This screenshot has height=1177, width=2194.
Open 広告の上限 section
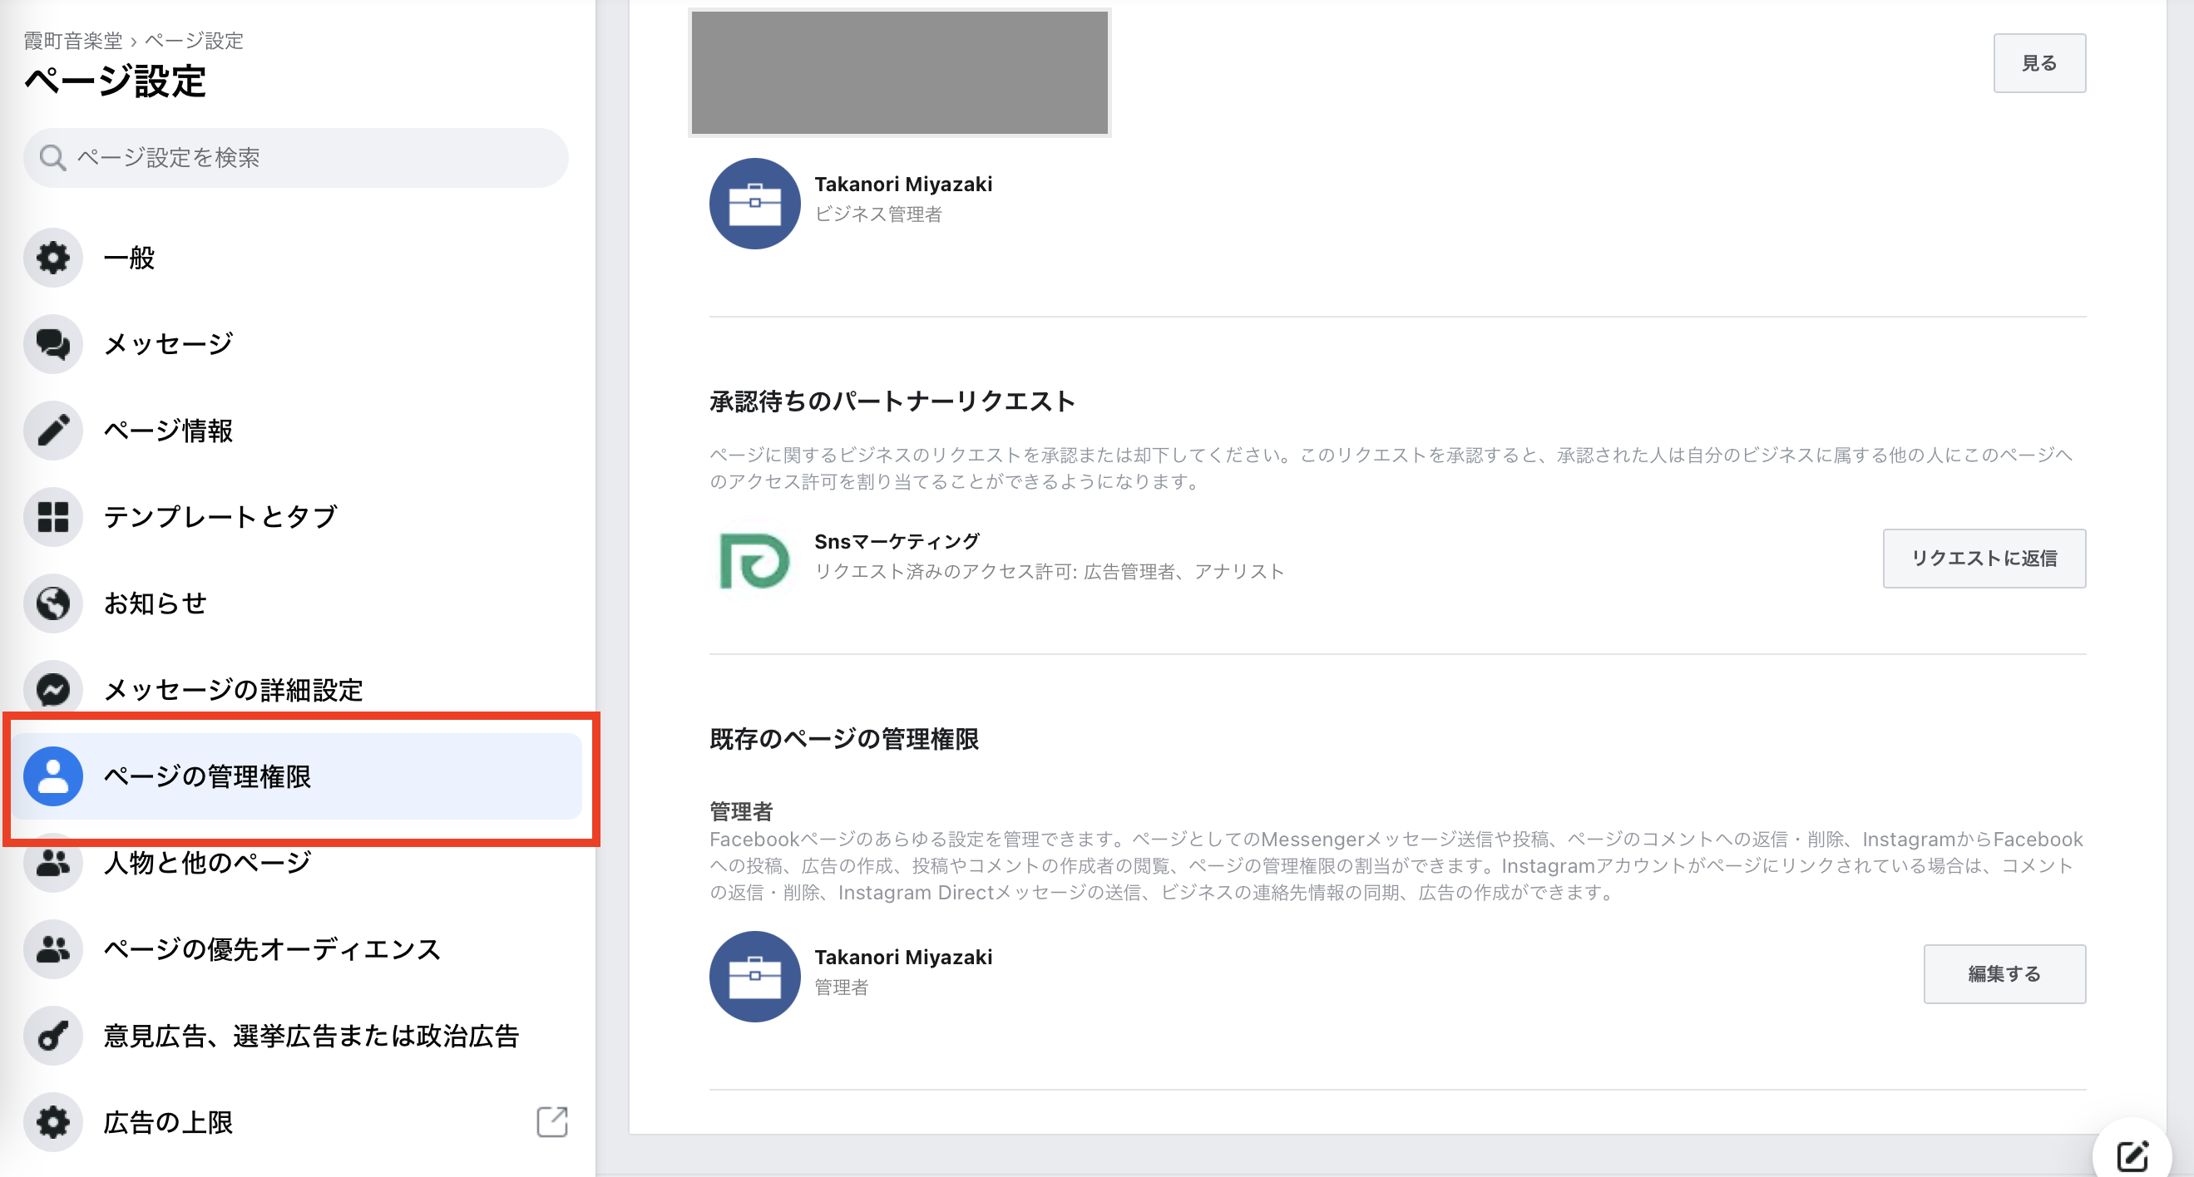[x=296, y=1121]
